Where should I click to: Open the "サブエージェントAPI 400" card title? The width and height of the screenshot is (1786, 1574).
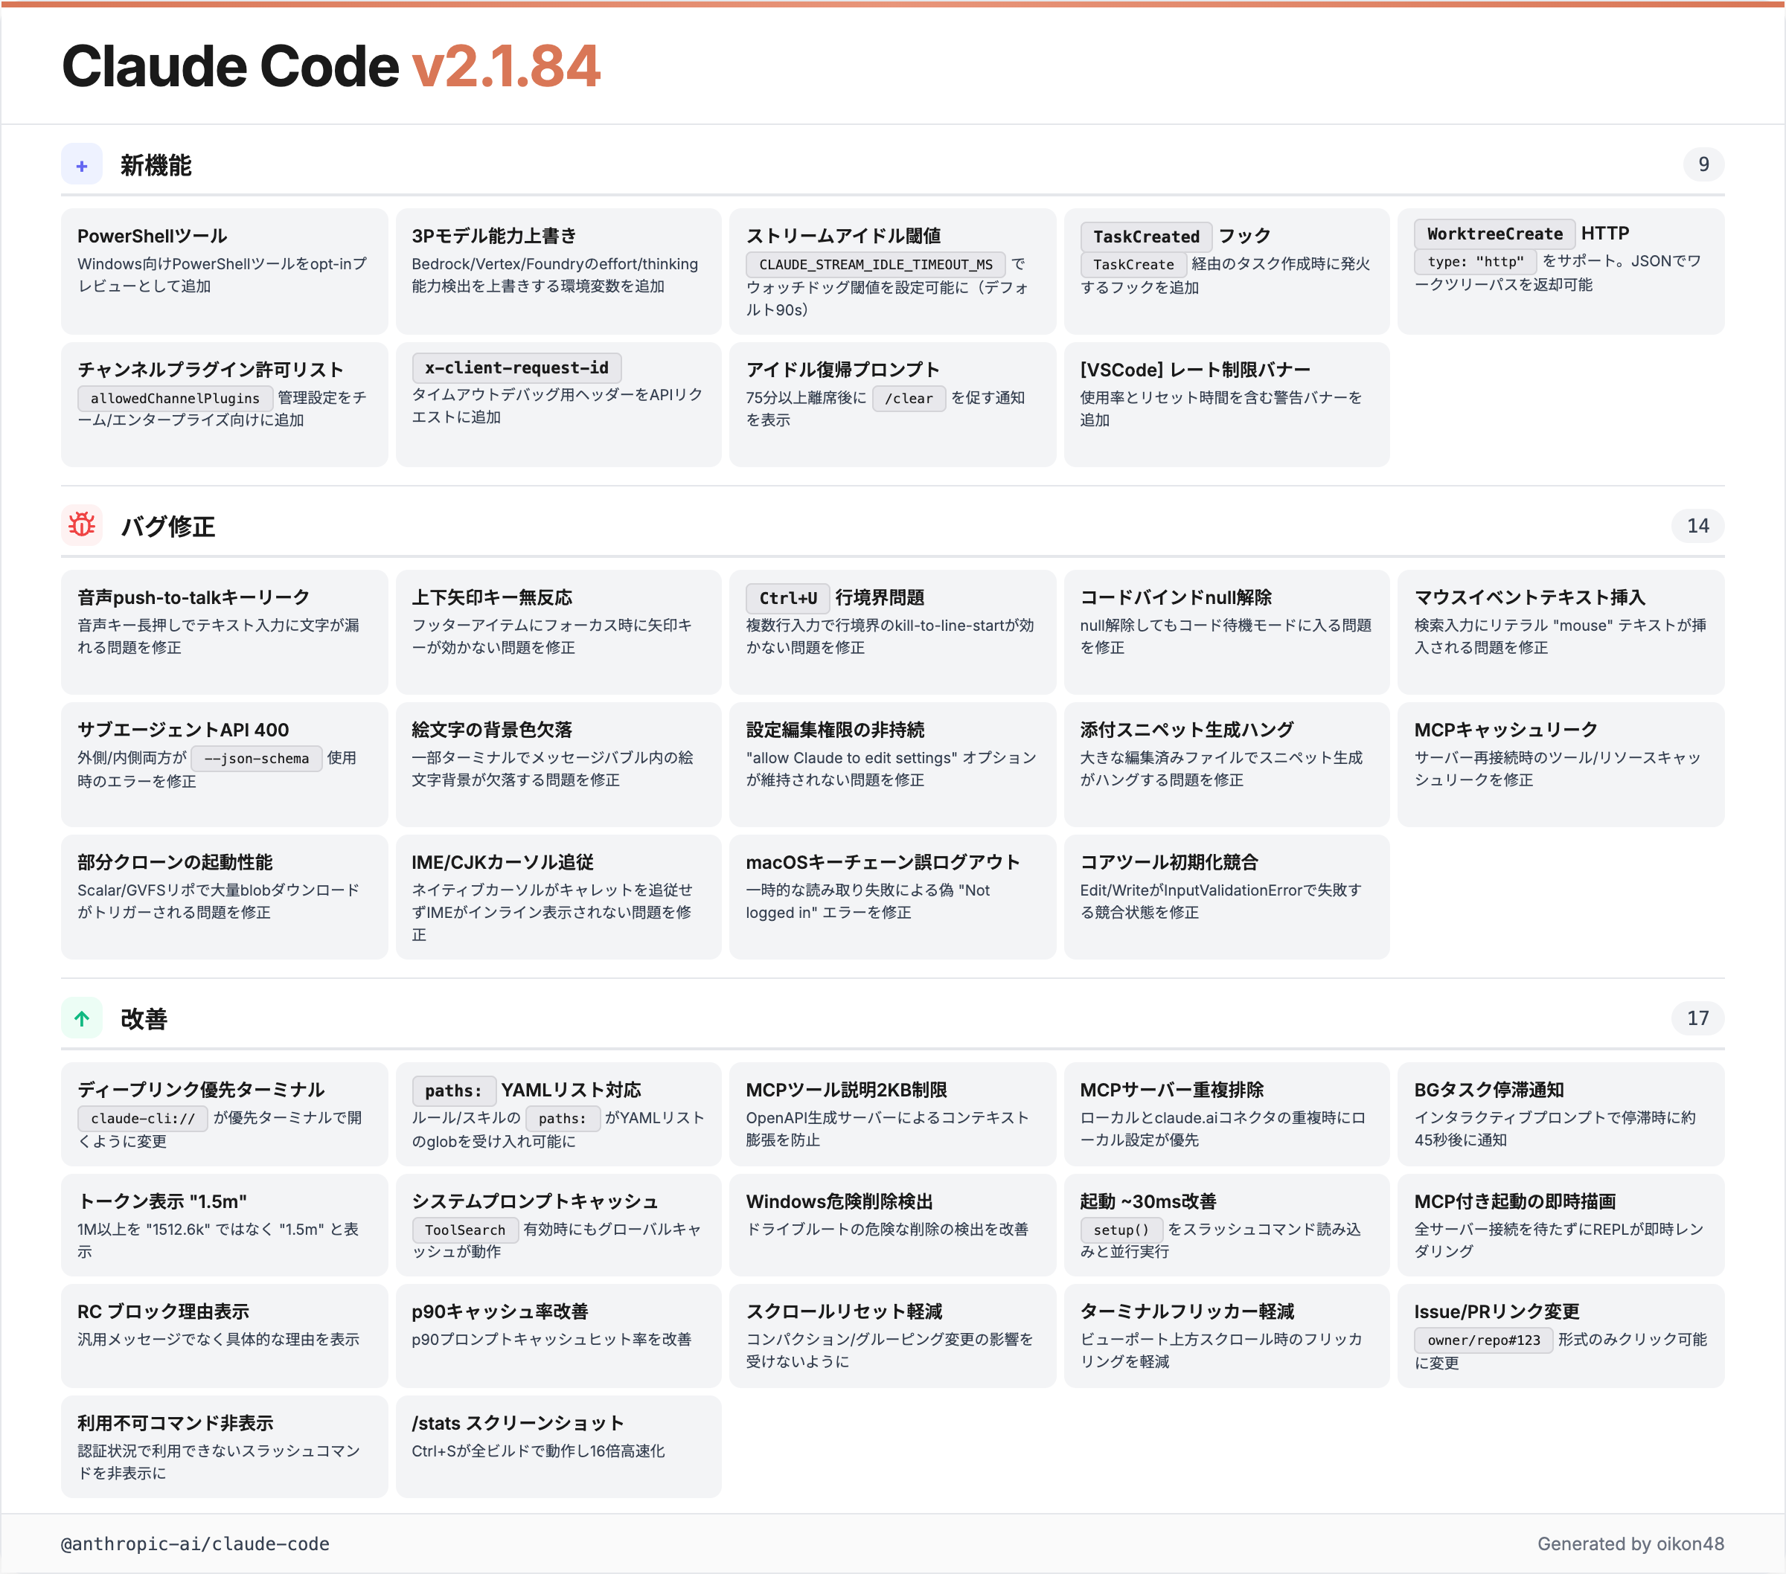tap(182, 730)
